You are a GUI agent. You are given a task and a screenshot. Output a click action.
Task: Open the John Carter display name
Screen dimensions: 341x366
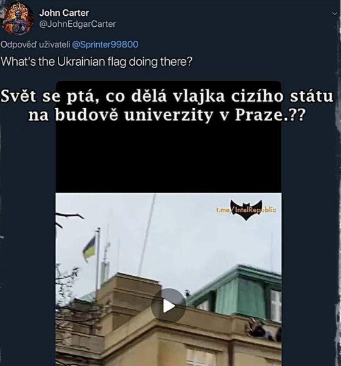click(x=64, y=13)
